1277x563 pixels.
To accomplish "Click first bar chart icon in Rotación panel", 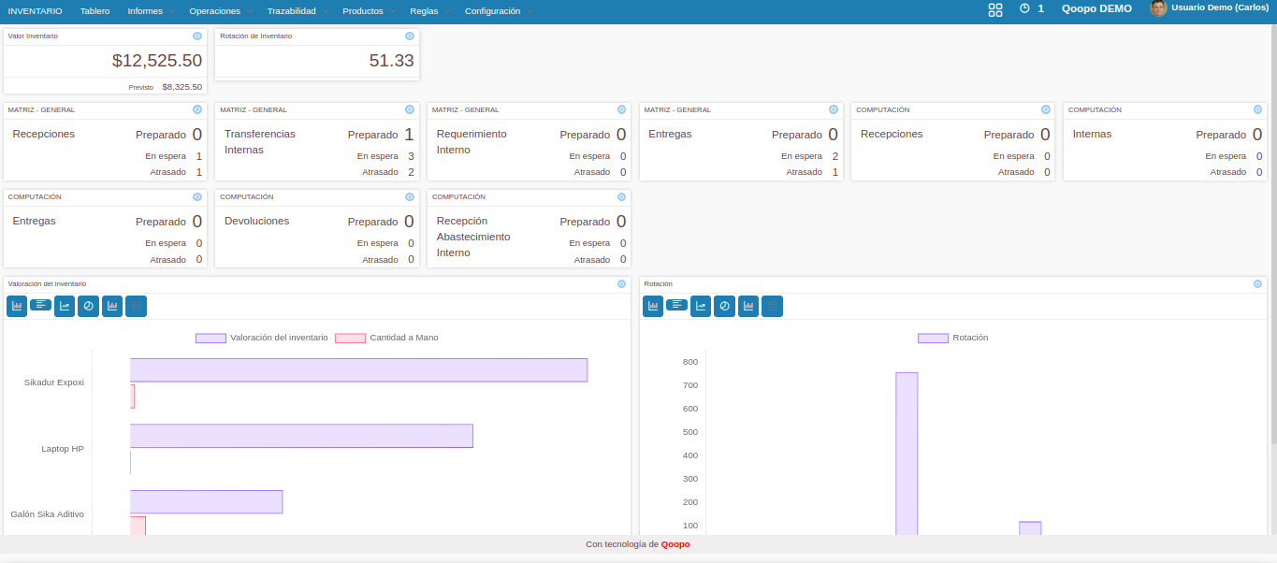I will (x=653, y=306).
